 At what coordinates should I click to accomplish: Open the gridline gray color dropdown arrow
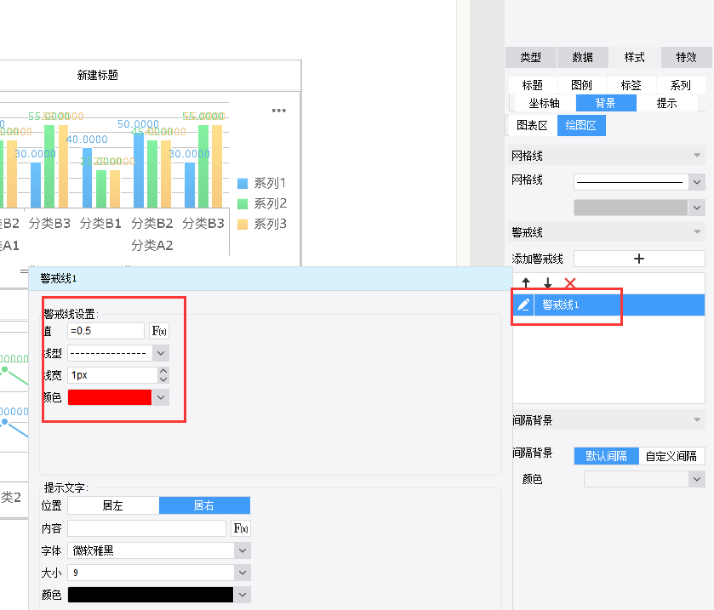click(x=697, y=208)
